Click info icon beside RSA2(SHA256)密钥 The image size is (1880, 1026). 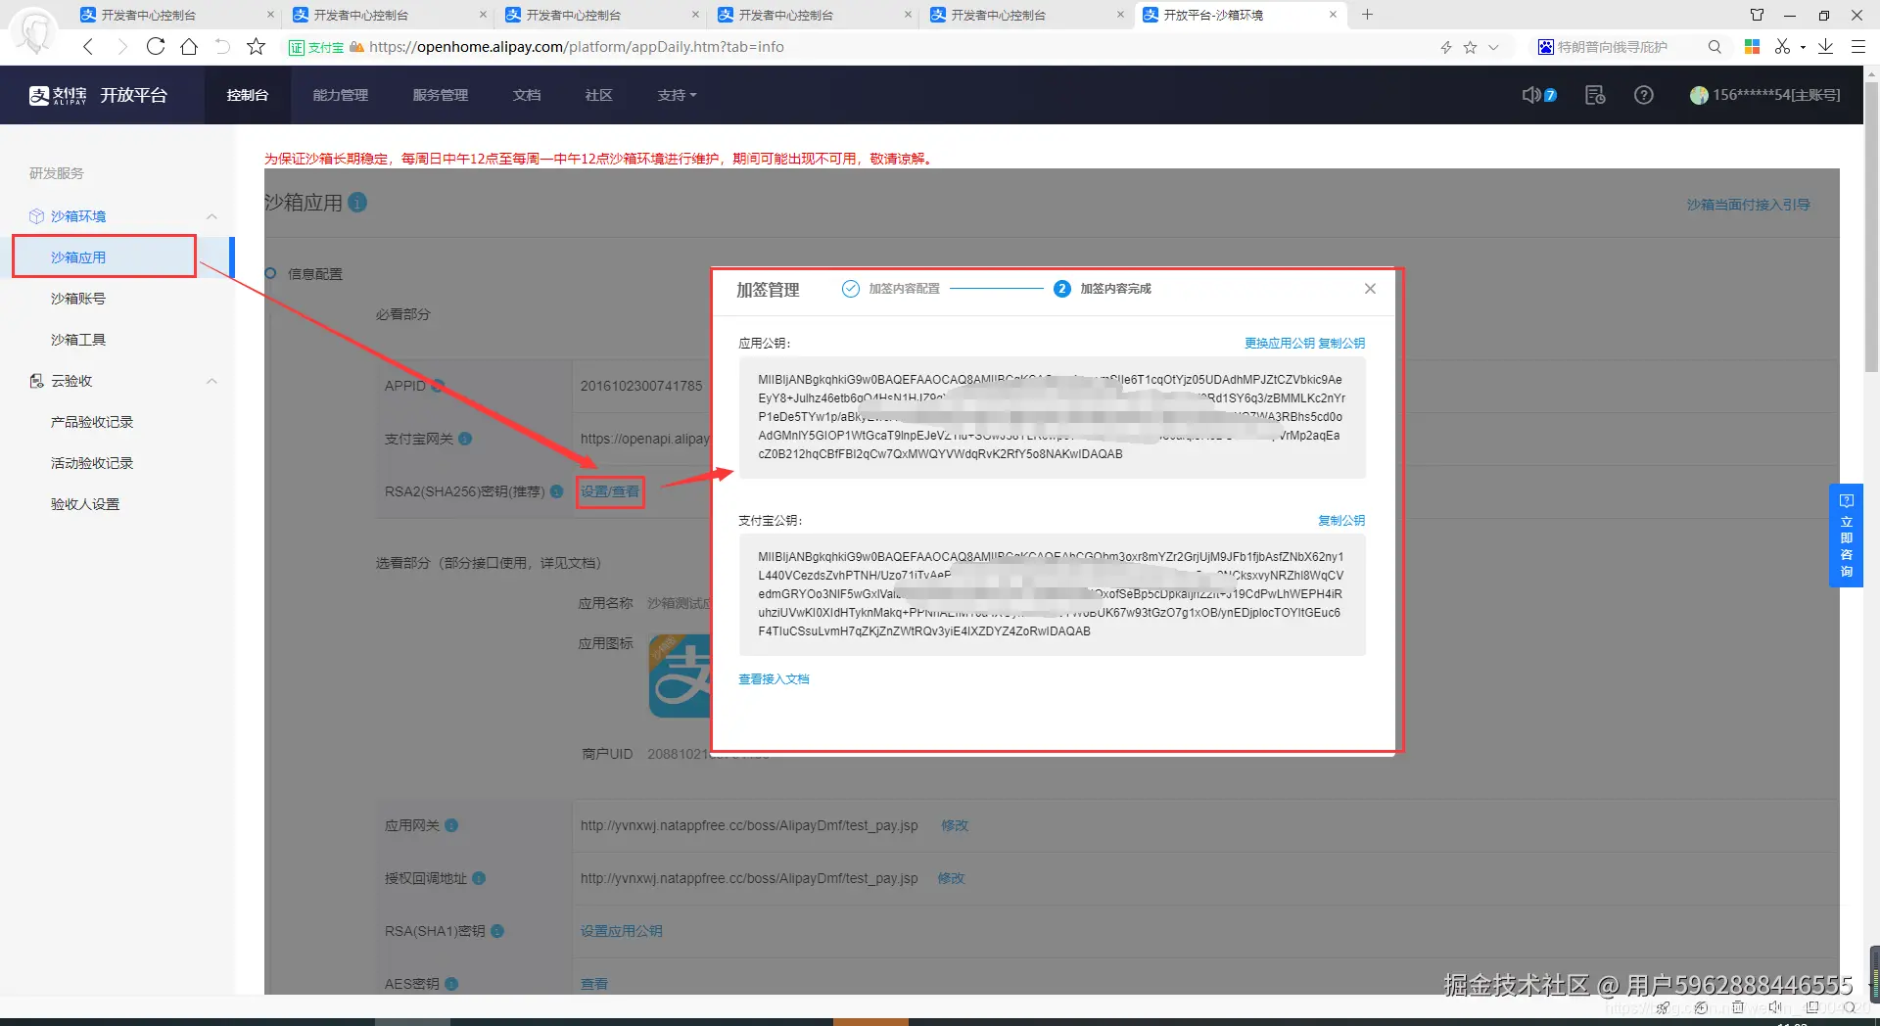pos(556,491)
